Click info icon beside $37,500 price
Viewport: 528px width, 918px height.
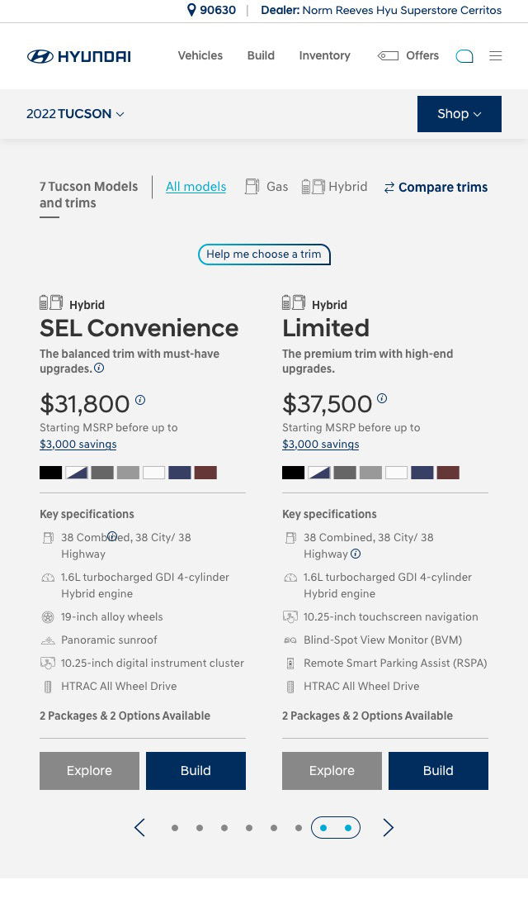pos(382,398)
